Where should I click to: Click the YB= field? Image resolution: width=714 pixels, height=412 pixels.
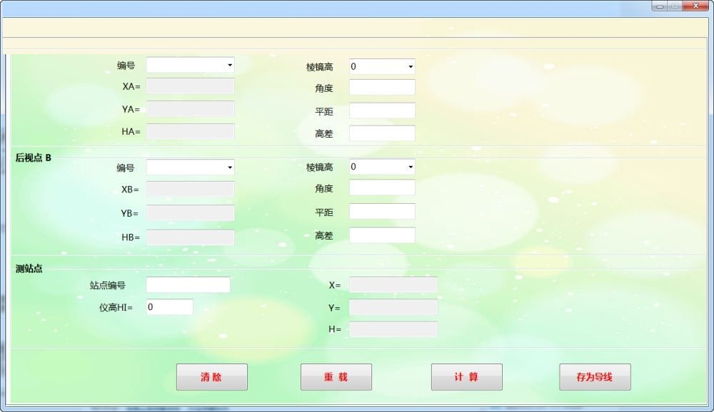click(x=191, y=213)
